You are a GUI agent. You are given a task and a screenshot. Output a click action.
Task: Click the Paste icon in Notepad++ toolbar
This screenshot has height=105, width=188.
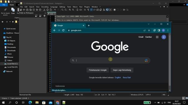point(51,10)
